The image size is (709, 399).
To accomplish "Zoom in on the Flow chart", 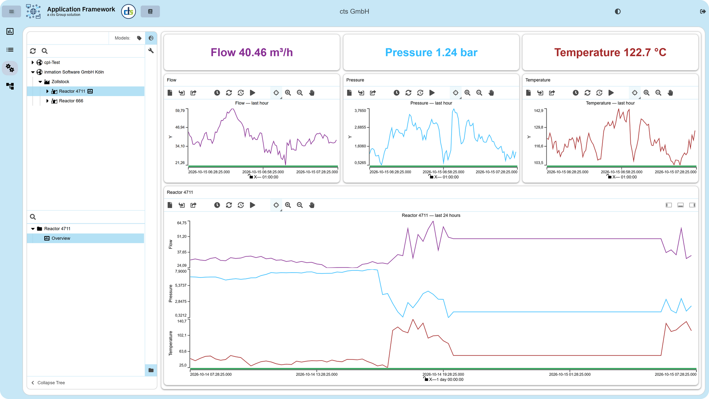I will 288,93.
